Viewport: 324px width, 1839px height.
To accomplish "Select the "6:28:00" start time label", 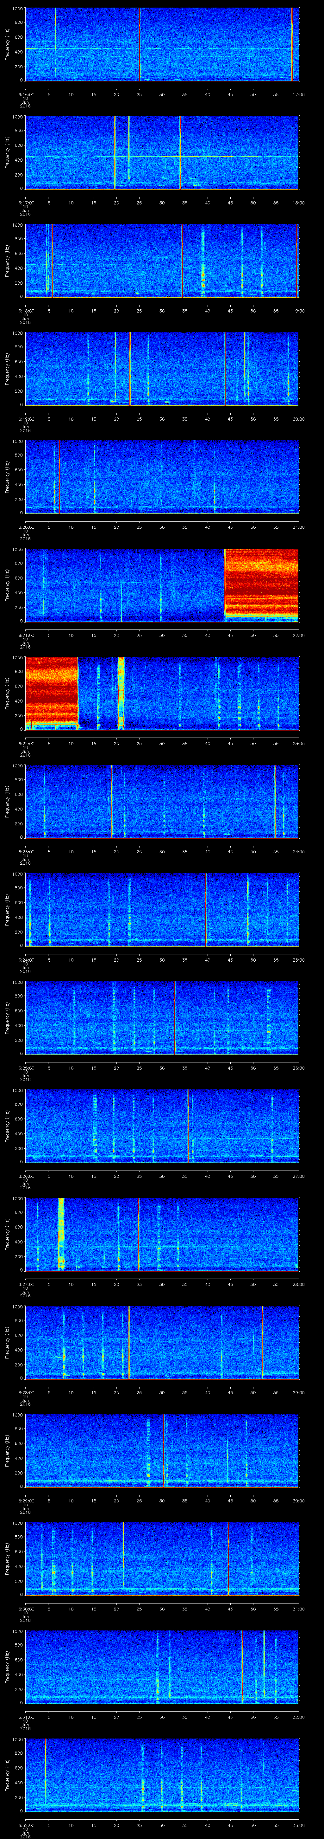I will 26,1393.
